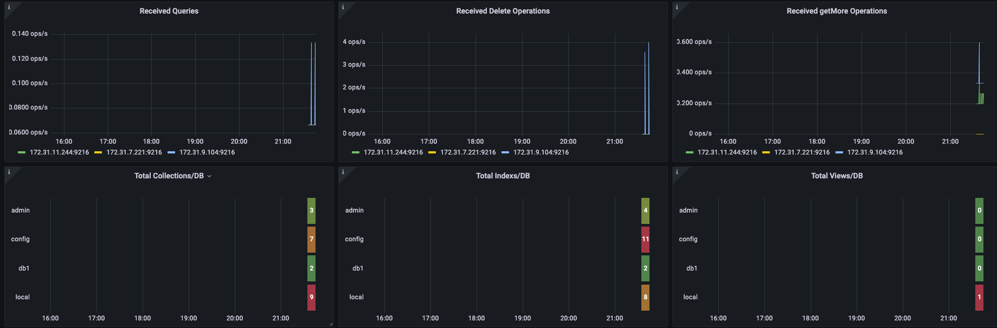This screenshot has height=328, width=997.
Task: Click the info icon on Total Views/DB panel
Action: [x=677, y=172]
